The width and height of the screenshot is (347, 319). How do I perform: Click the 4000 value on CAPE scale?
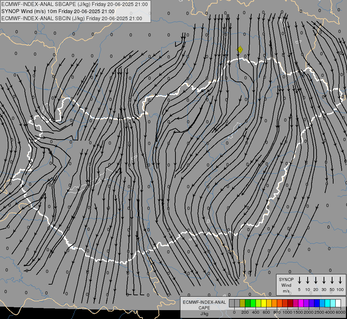click(x=330, y=312)
